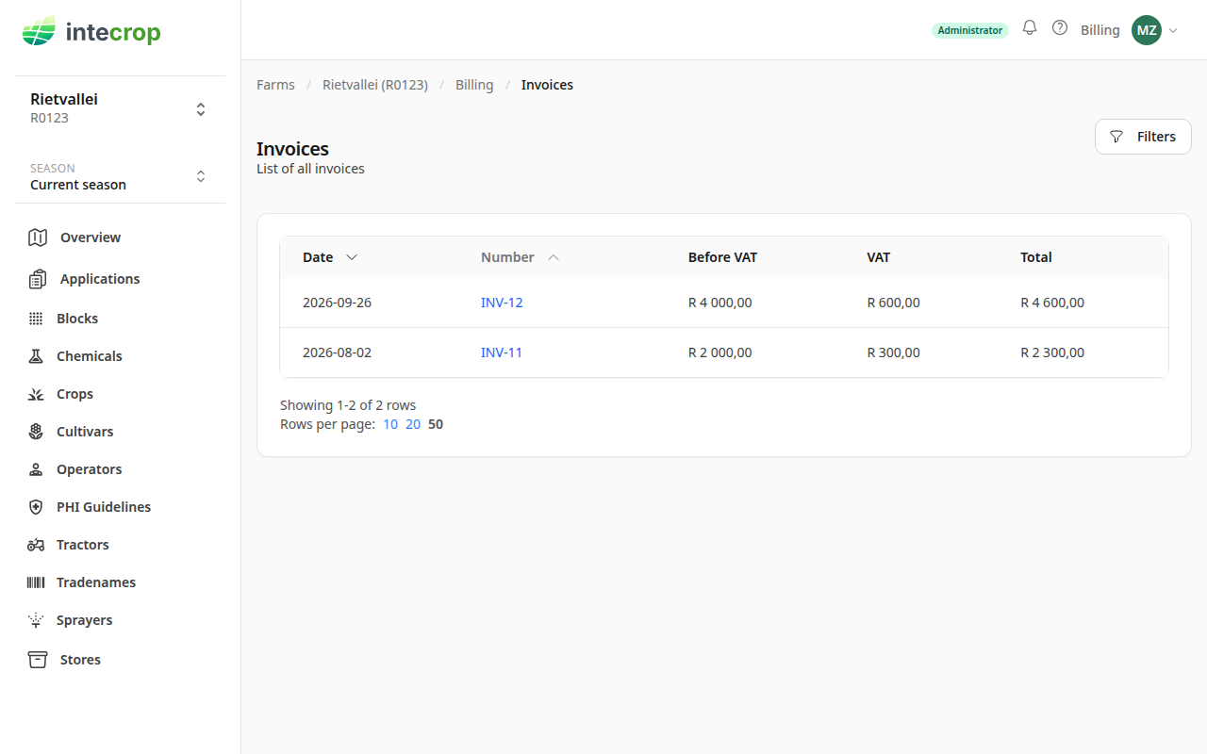Screen dimensions: 1207x754
Task: Open Rietvallei (R0123) breadcrumb
Action: click(x=375, y=85)
